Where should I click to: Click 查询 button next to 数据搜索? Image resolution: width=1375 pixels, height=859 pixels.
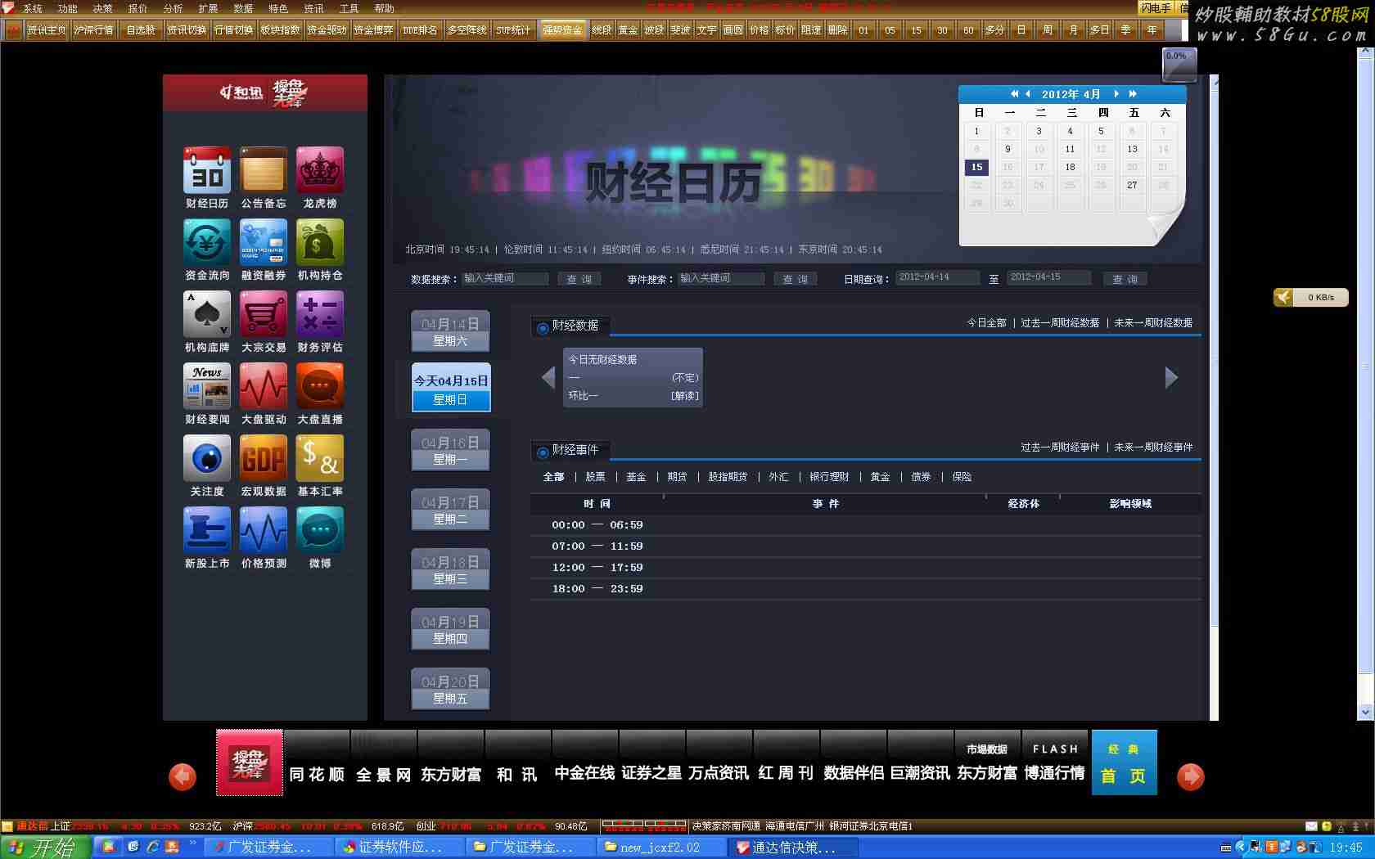(x=579, y=279)
